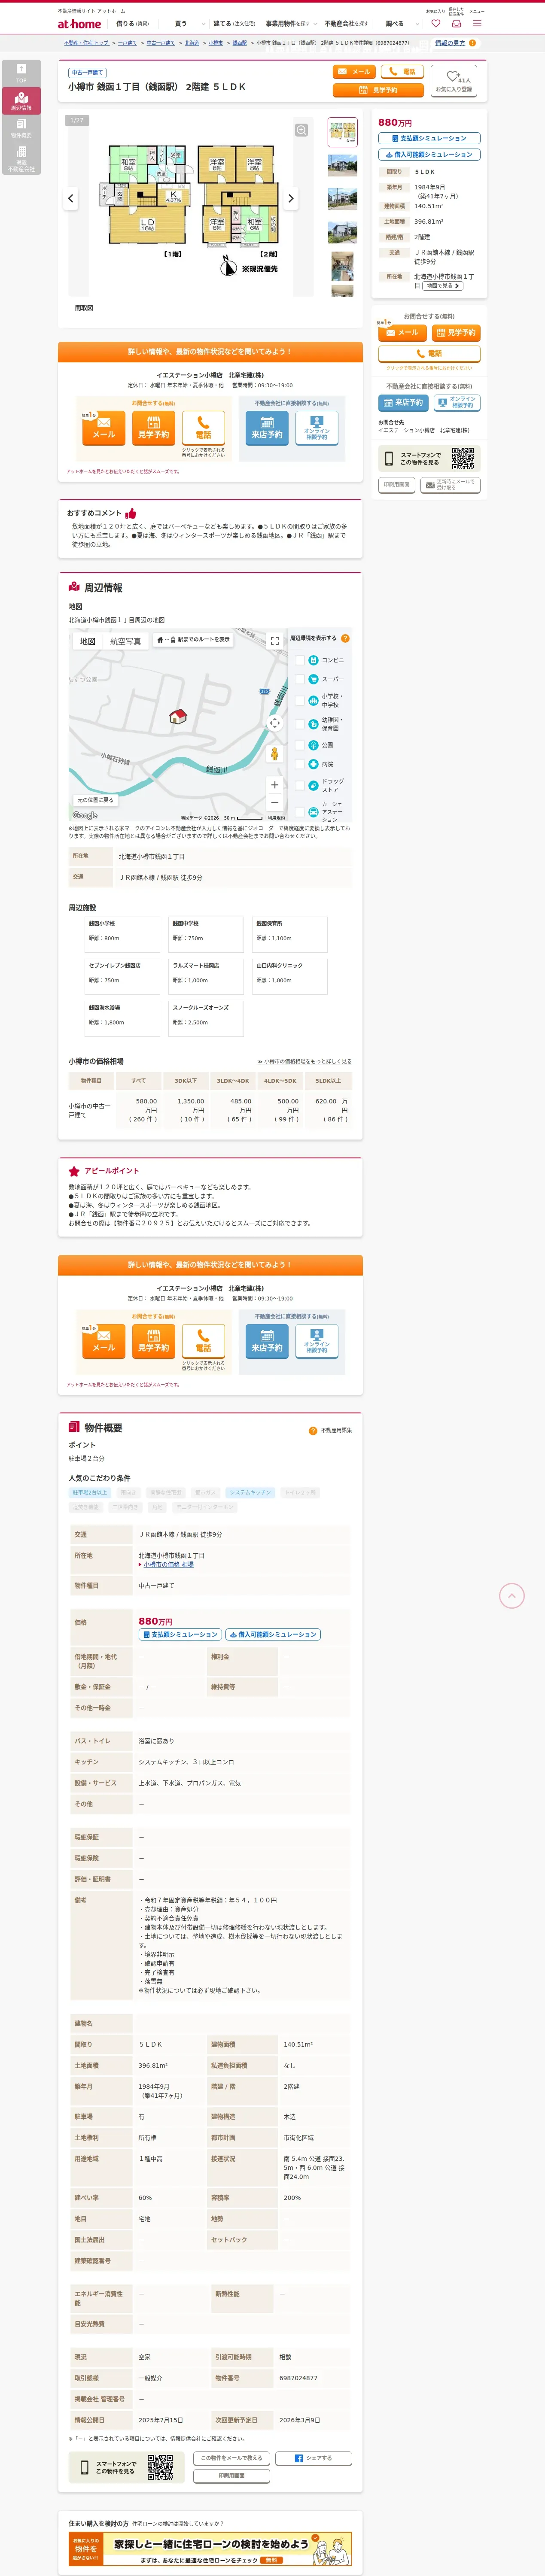Click the magnifier zoom icon on floor plan
The width and height of the screenshot is (545, 2576).
[x=301, y=130]
